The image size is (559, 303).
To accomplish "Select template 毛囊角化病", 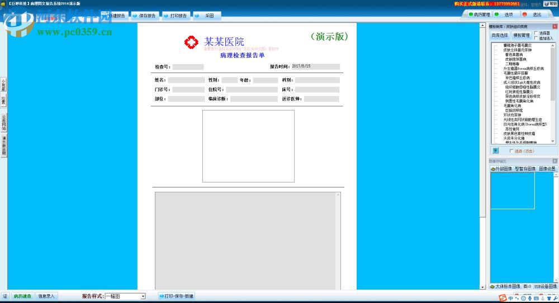I will point(512,106).
